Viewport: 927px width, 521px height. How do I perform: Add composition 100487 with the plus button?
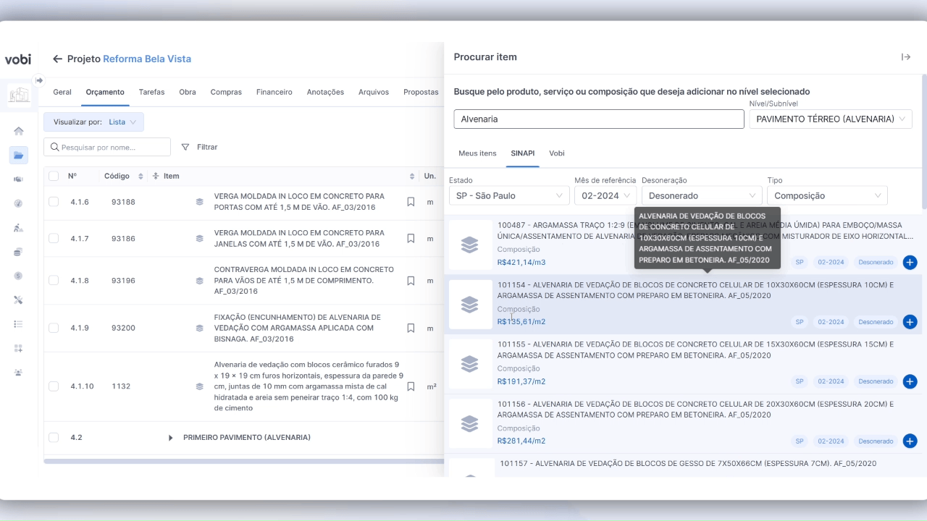(910, 263)
